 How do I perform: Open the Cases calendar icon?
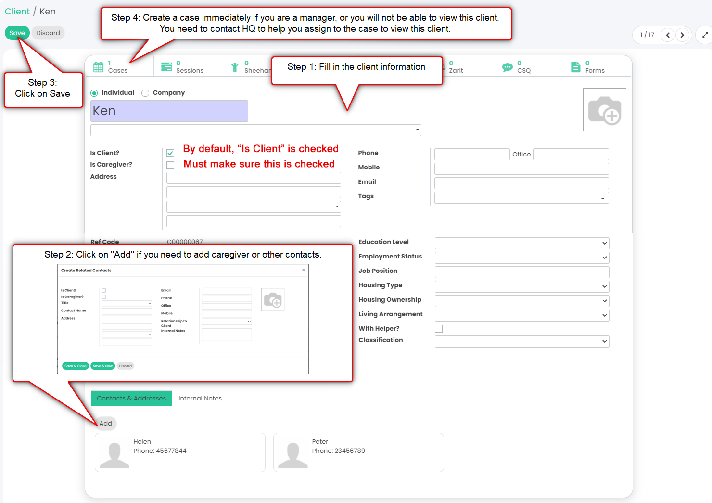point(99,67)
